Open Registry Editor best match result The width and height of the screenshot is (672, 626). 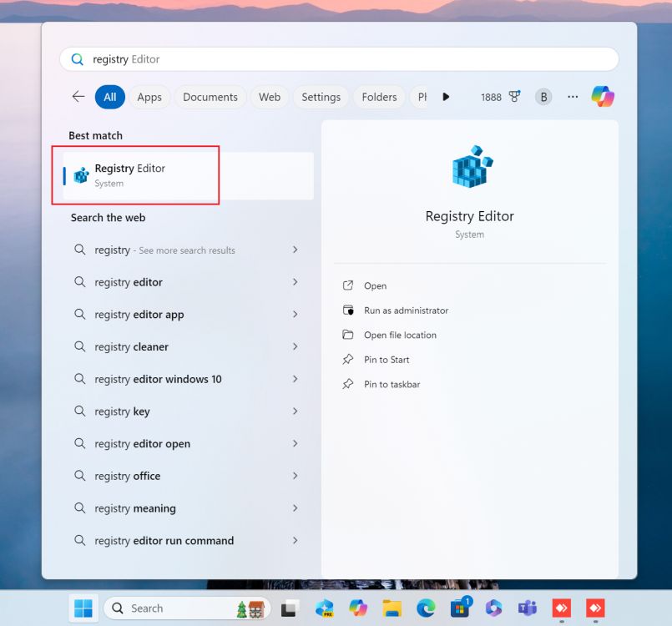pyautogui.click(x=188, y=175)
